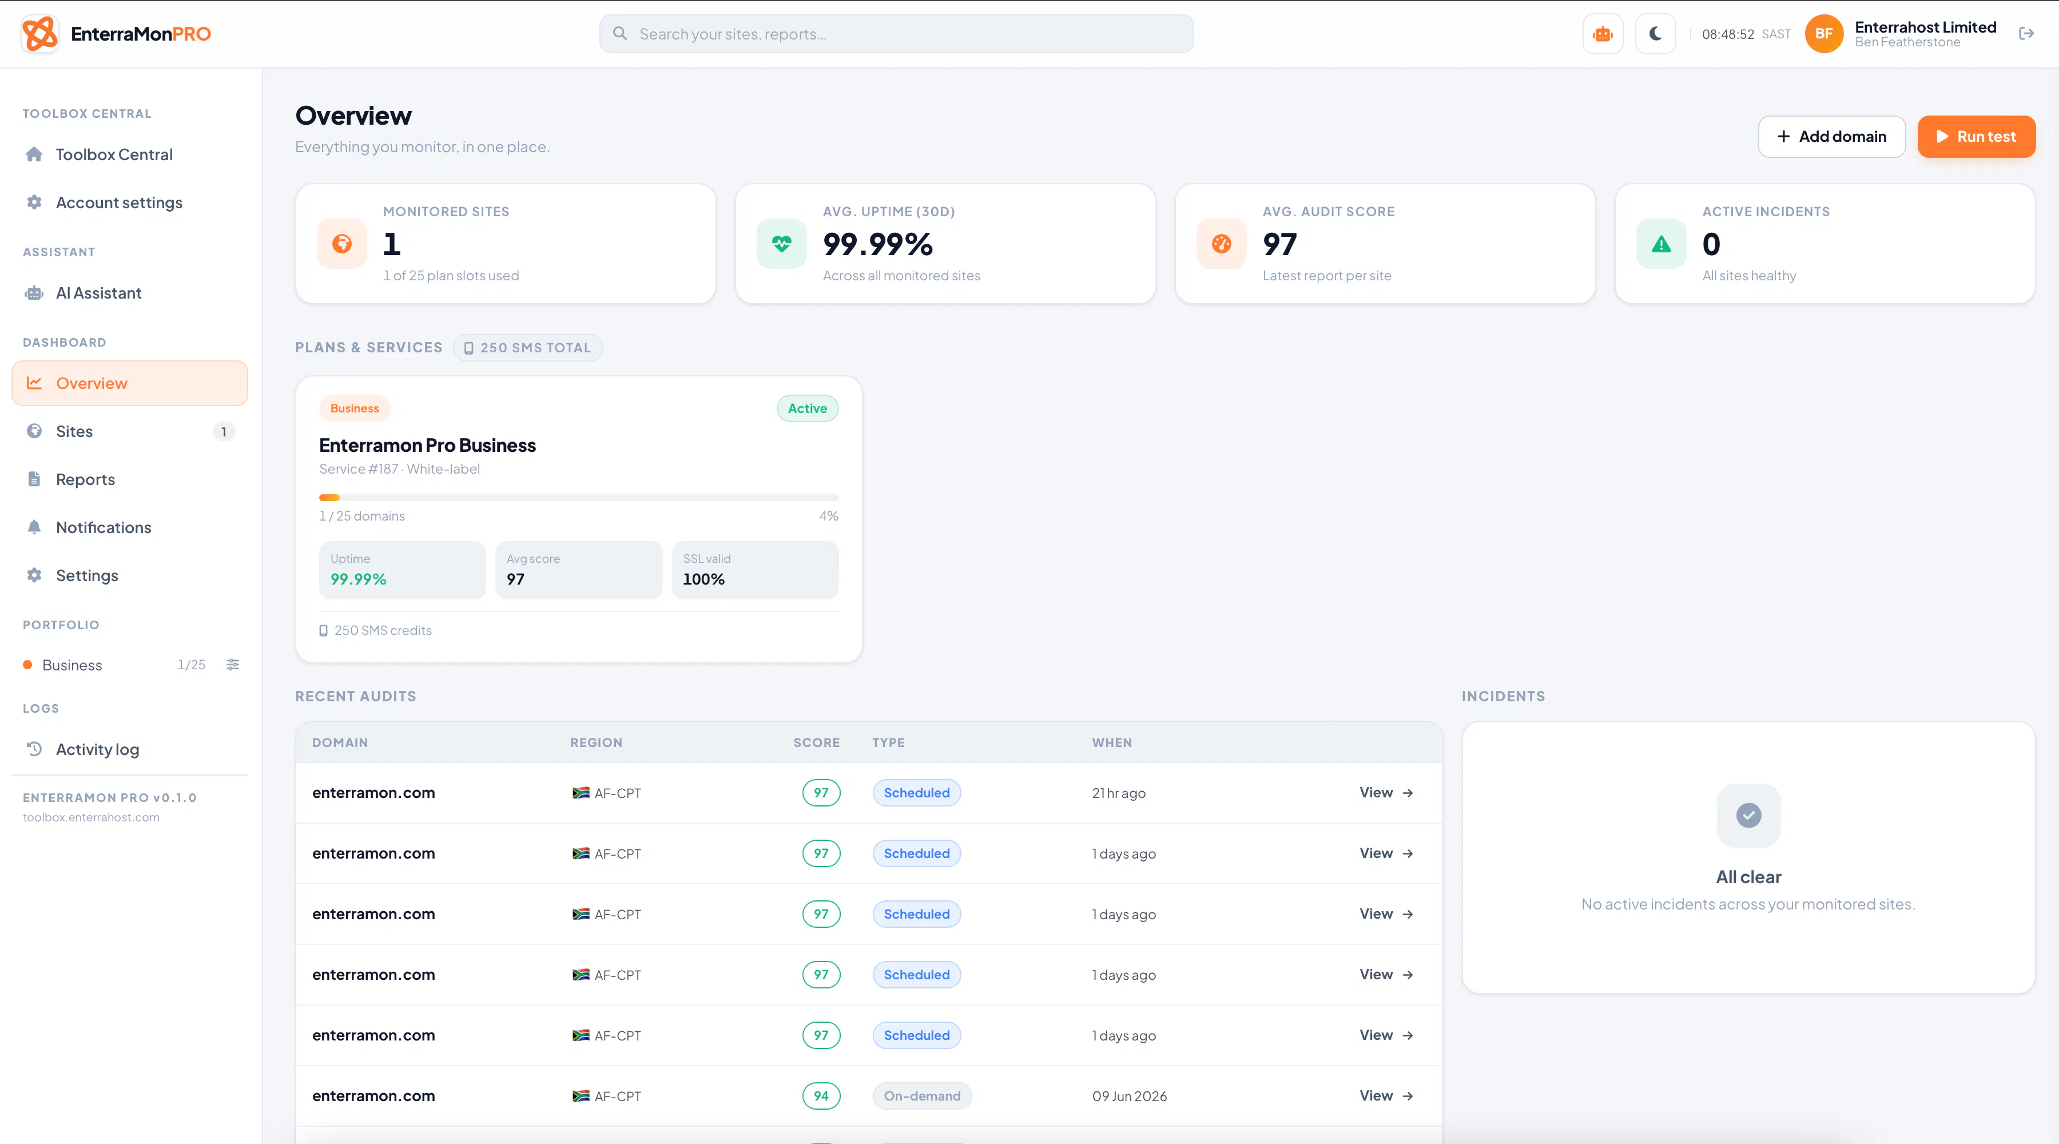Open the BF user avatar
Image resolution: width=2059 pixels, height=1144 pixels.
coord(1824,34)
